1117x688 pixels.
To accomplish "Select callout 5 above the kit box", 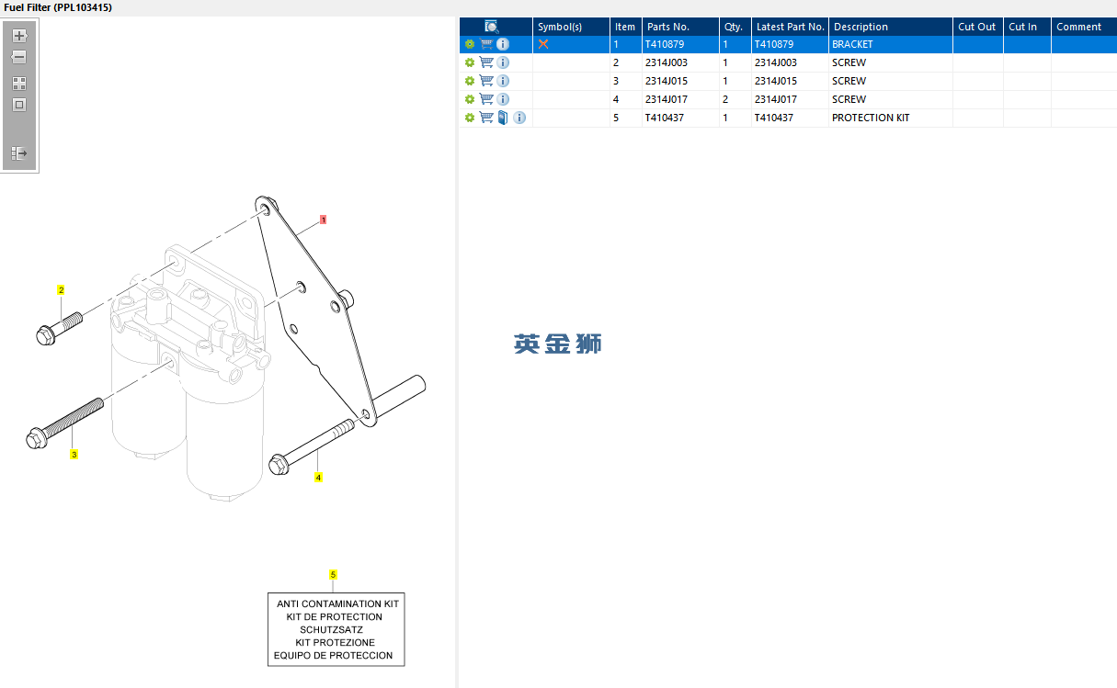I will 334,575.
